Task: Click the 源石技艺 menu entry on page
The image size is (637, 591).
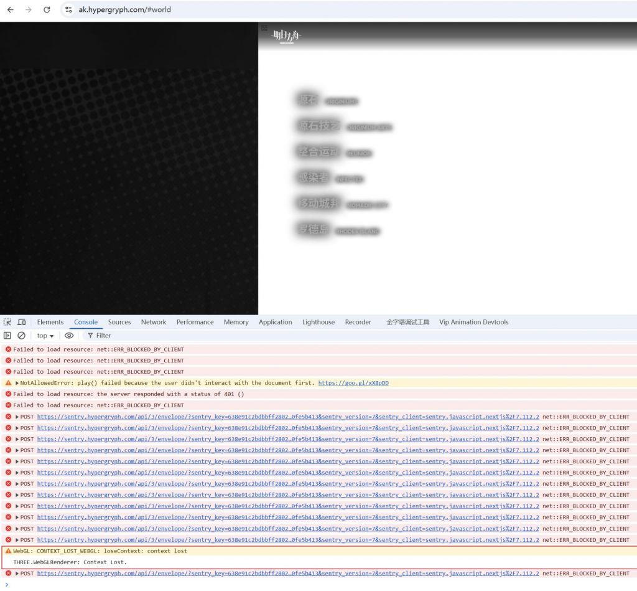Action: pos(319,126)
